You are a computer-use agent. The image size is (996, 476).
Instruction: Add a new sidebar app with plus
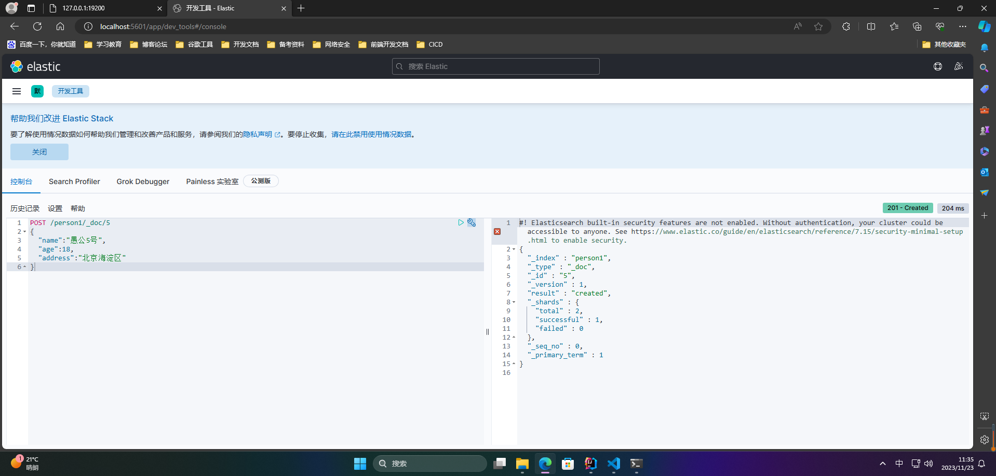984,215
